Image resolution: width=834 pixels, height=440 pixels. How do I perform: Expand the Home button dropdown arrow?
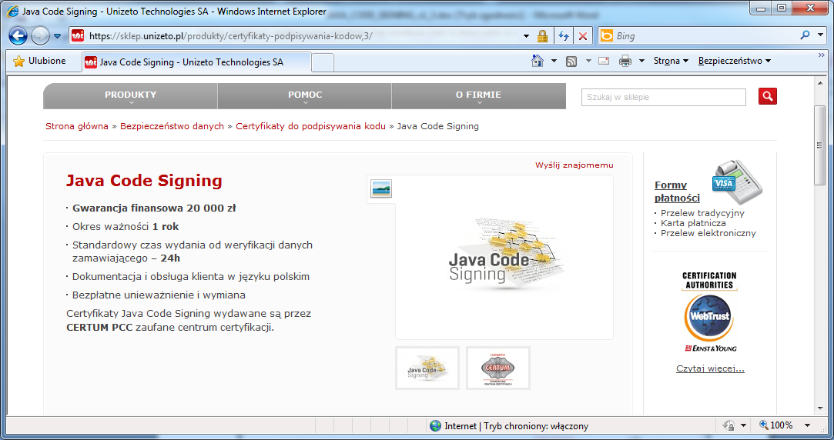click(554, 61)
